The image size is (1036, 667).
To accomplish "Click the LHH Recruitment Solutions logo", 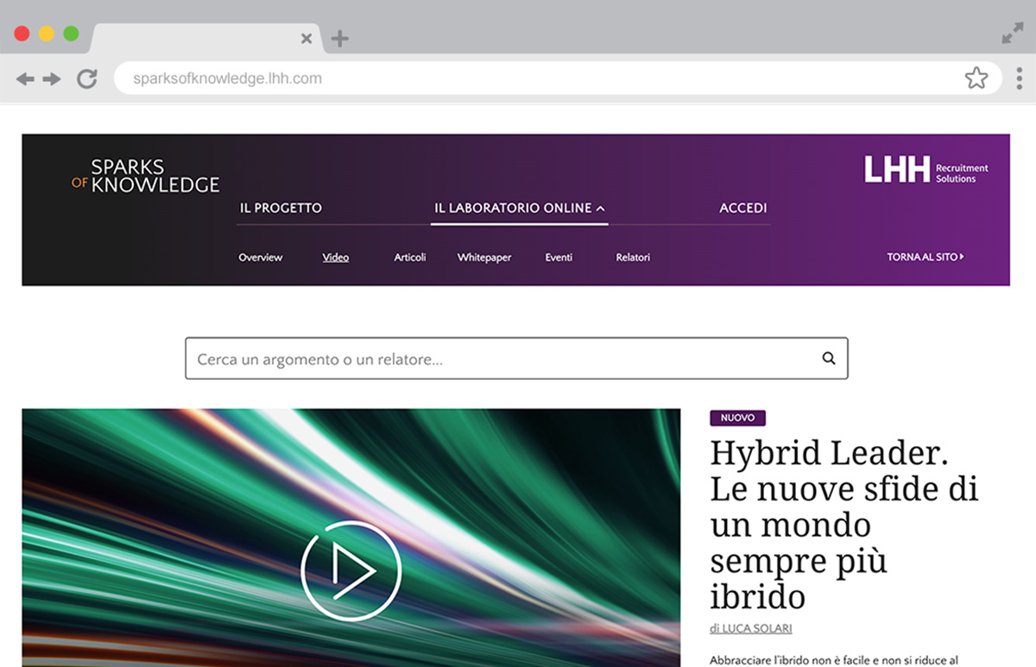I will (x=926, y=169).
